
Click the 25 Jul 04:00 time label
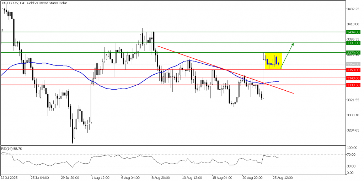click(39, 177)
